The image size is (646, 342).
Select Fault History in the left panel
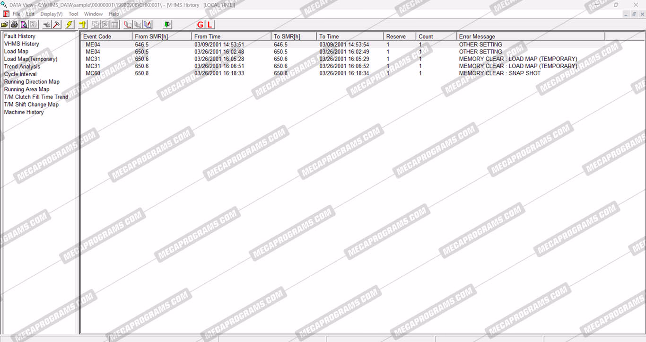pos(19,36)
